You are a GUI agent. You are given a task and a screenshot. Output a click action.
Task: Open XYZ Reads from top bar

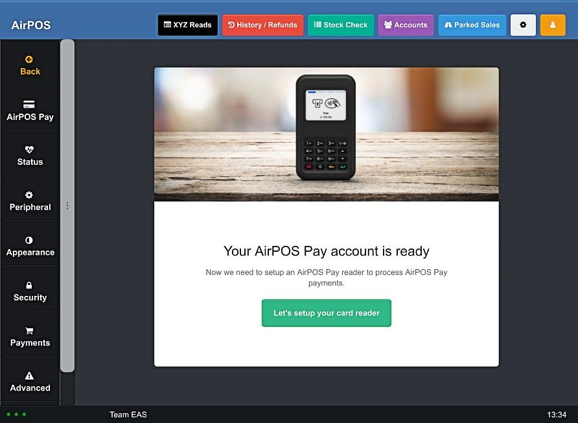pos(188,25)
